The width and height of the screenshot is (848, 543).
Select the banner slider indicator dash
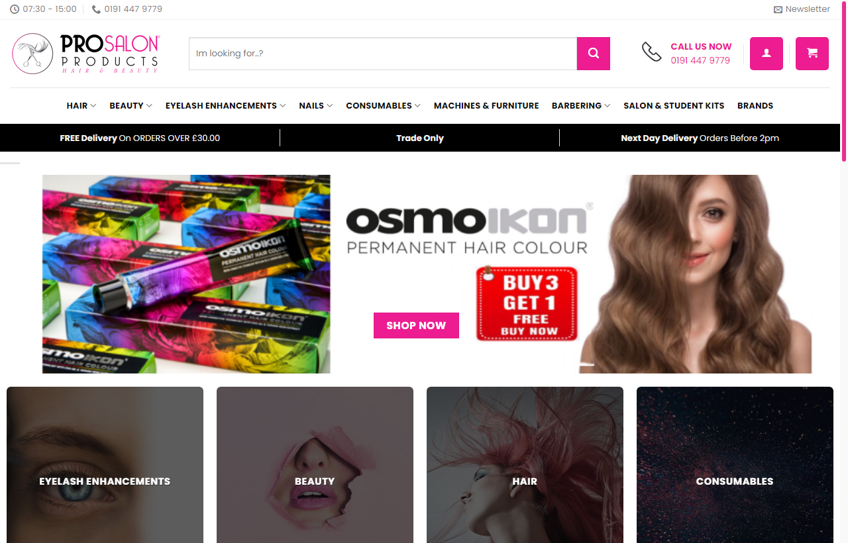pyautogui.click(x=586, y=364)
